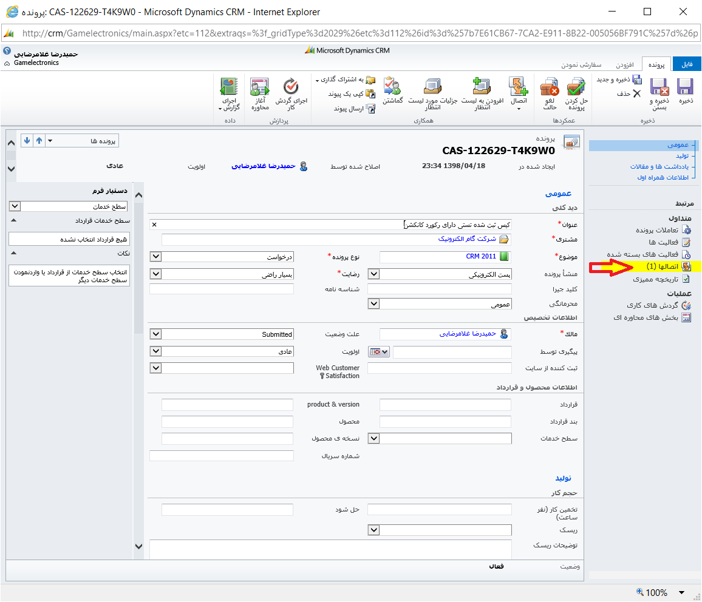Switch to the پرونده ribbon tab

pyautogui.click(x=656, y=64)
